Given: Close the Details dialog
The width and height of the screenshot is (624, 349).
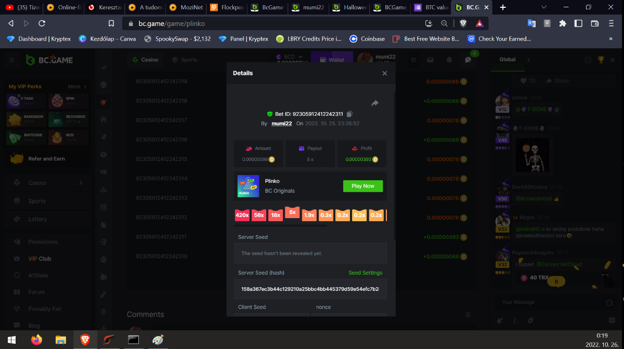Looking at the screenshot, I should pos(385,73).
